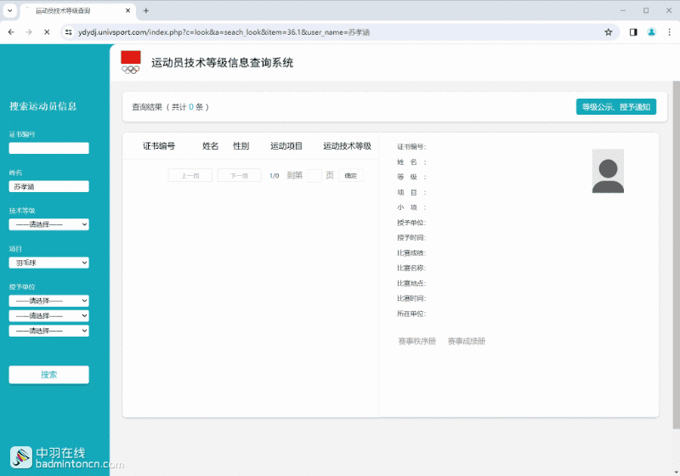
Task: Click the browser forward arrow
Action: tap(29, 32)
